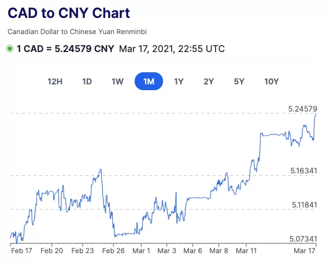
Task: Click the 5.07341 bottom price label
Action: (x=303, y=239)
